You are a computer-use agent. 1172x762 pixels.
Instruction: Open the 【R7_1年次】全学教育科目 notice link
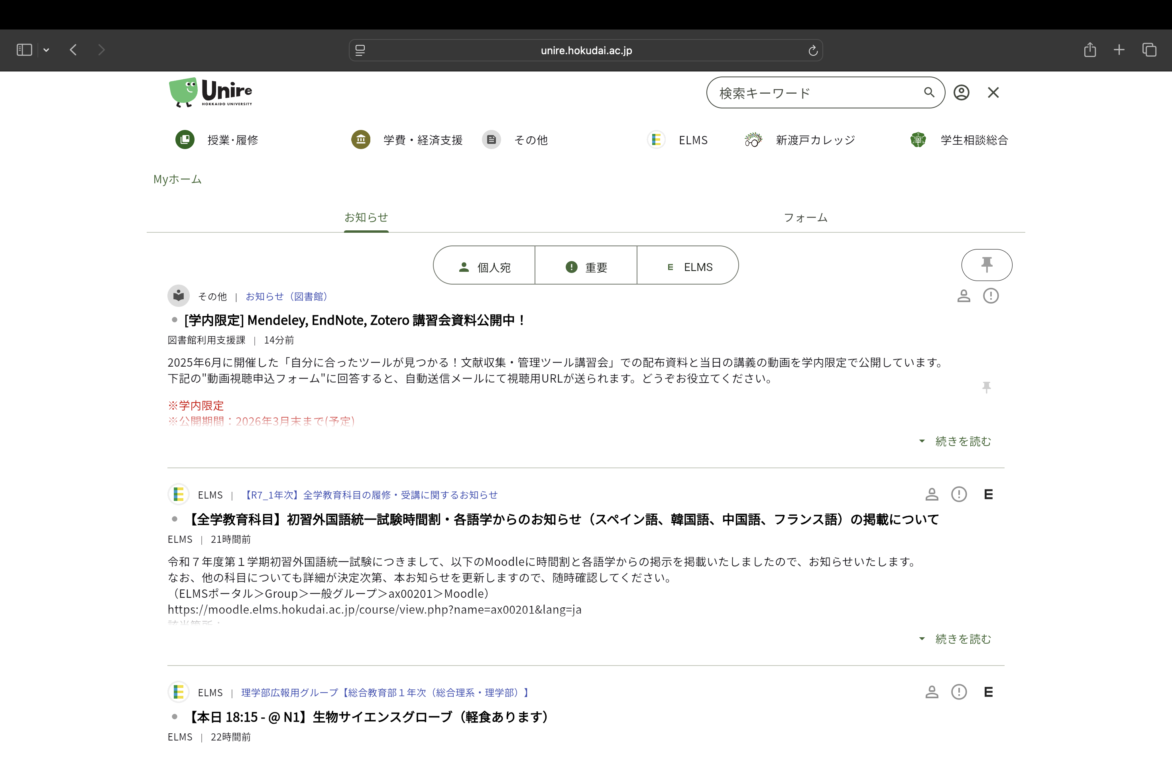coord(370,495)
